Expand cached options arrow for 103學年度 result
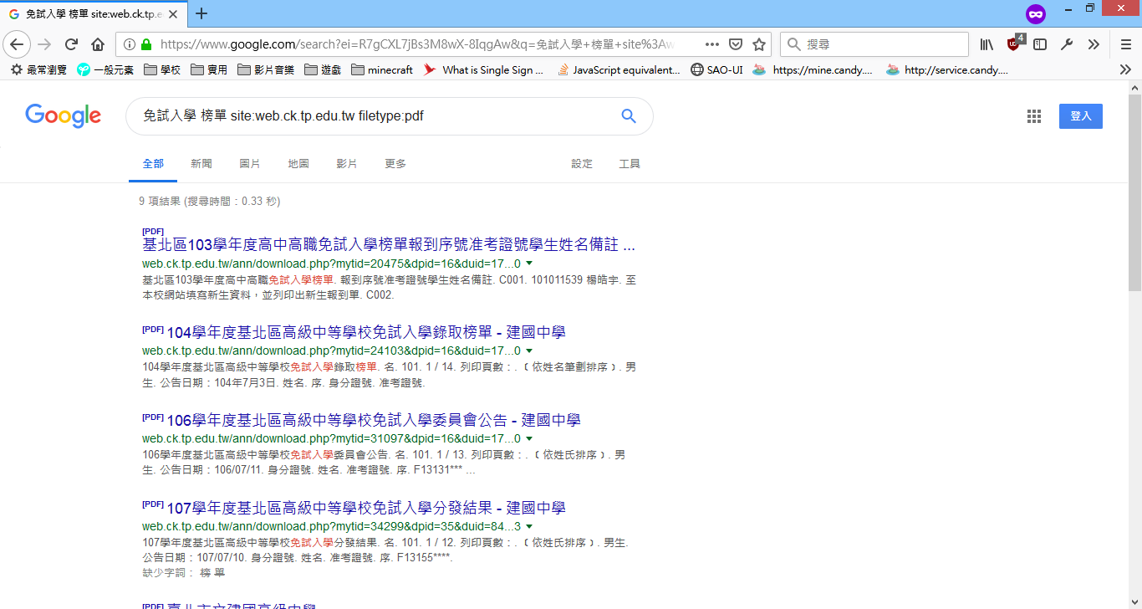1142x609 pixels. click(x=529, y=264)
